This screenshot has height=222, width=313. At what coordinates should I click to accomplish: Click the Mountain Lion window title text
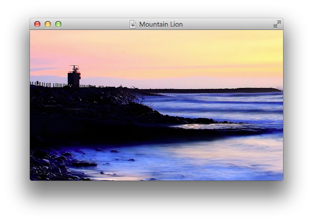click(161, 24)
